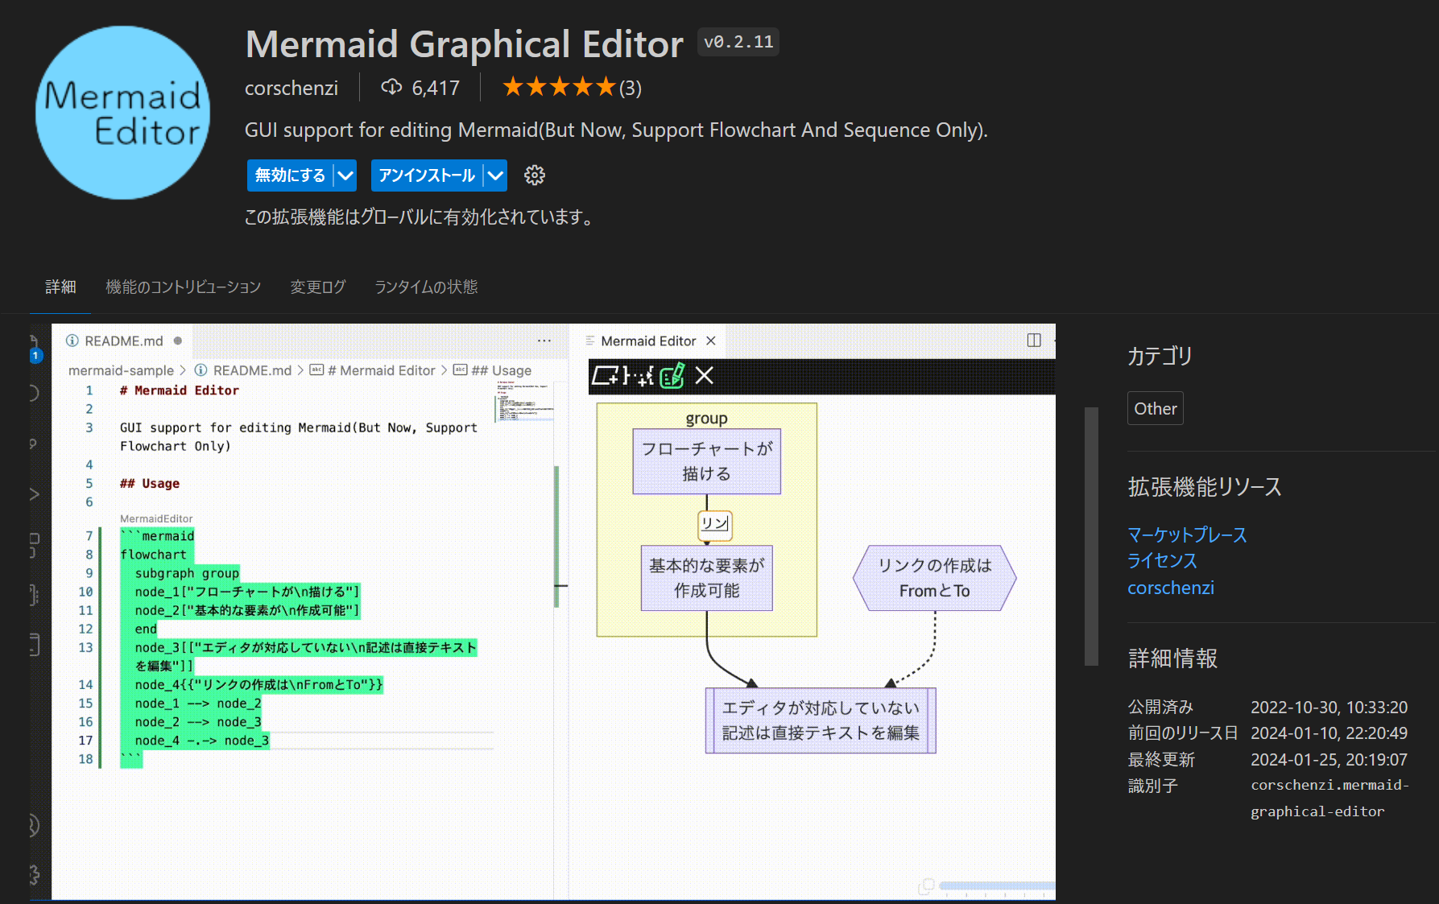The height and width of the screenshot is (904, 1439).
Task: Select the Other category tag
Action: [1156, 408]
